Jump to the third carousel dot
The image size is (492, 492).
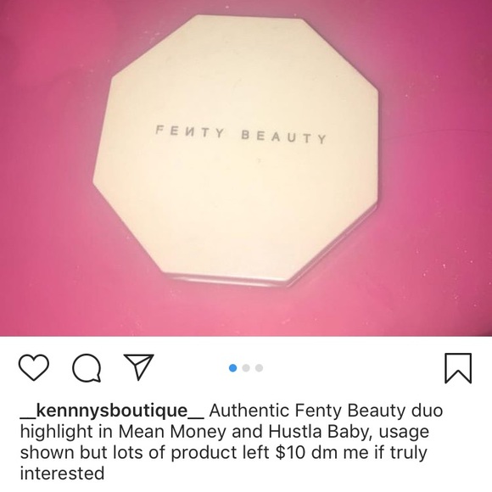point(260,368)
